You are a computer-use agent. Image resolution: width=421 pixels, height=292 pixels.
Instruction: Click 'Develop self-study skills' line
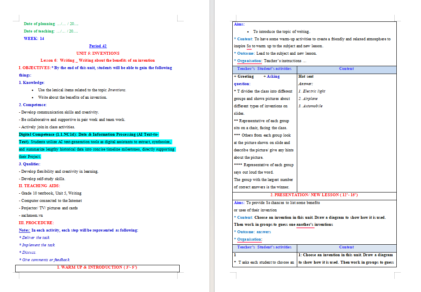tap(42, 178)
